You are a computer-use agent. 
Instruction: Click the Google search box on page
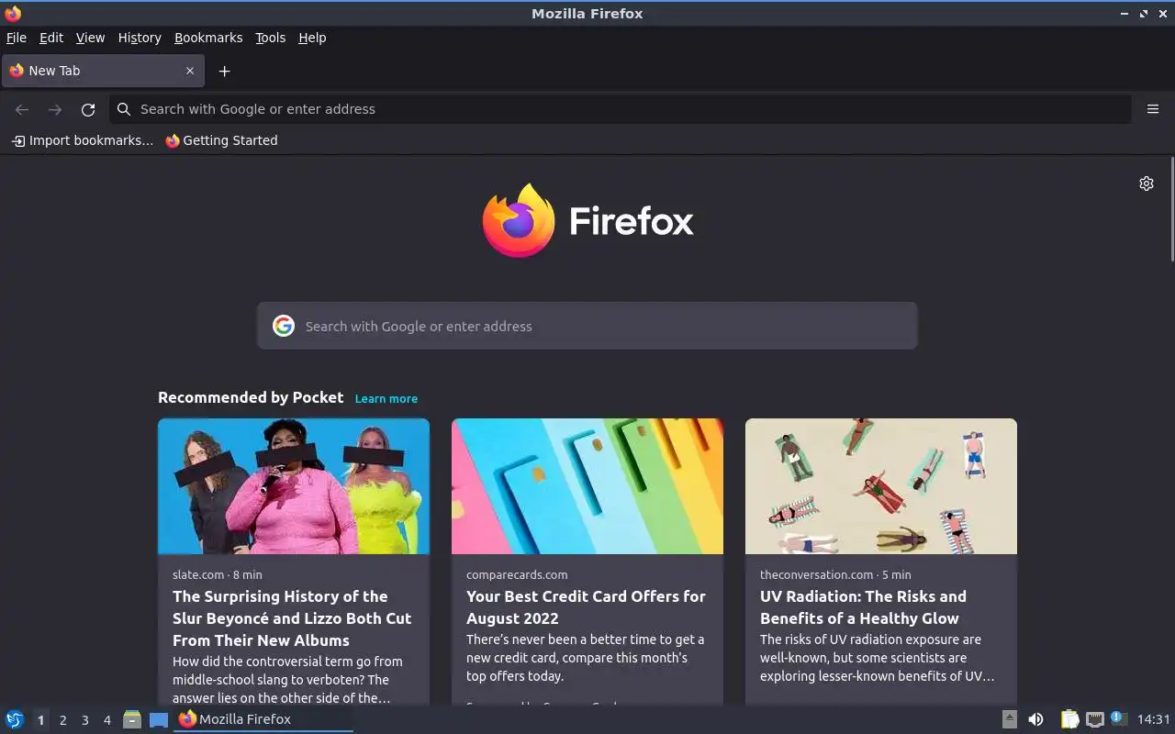pyautogui.click(x=587, y=326)
